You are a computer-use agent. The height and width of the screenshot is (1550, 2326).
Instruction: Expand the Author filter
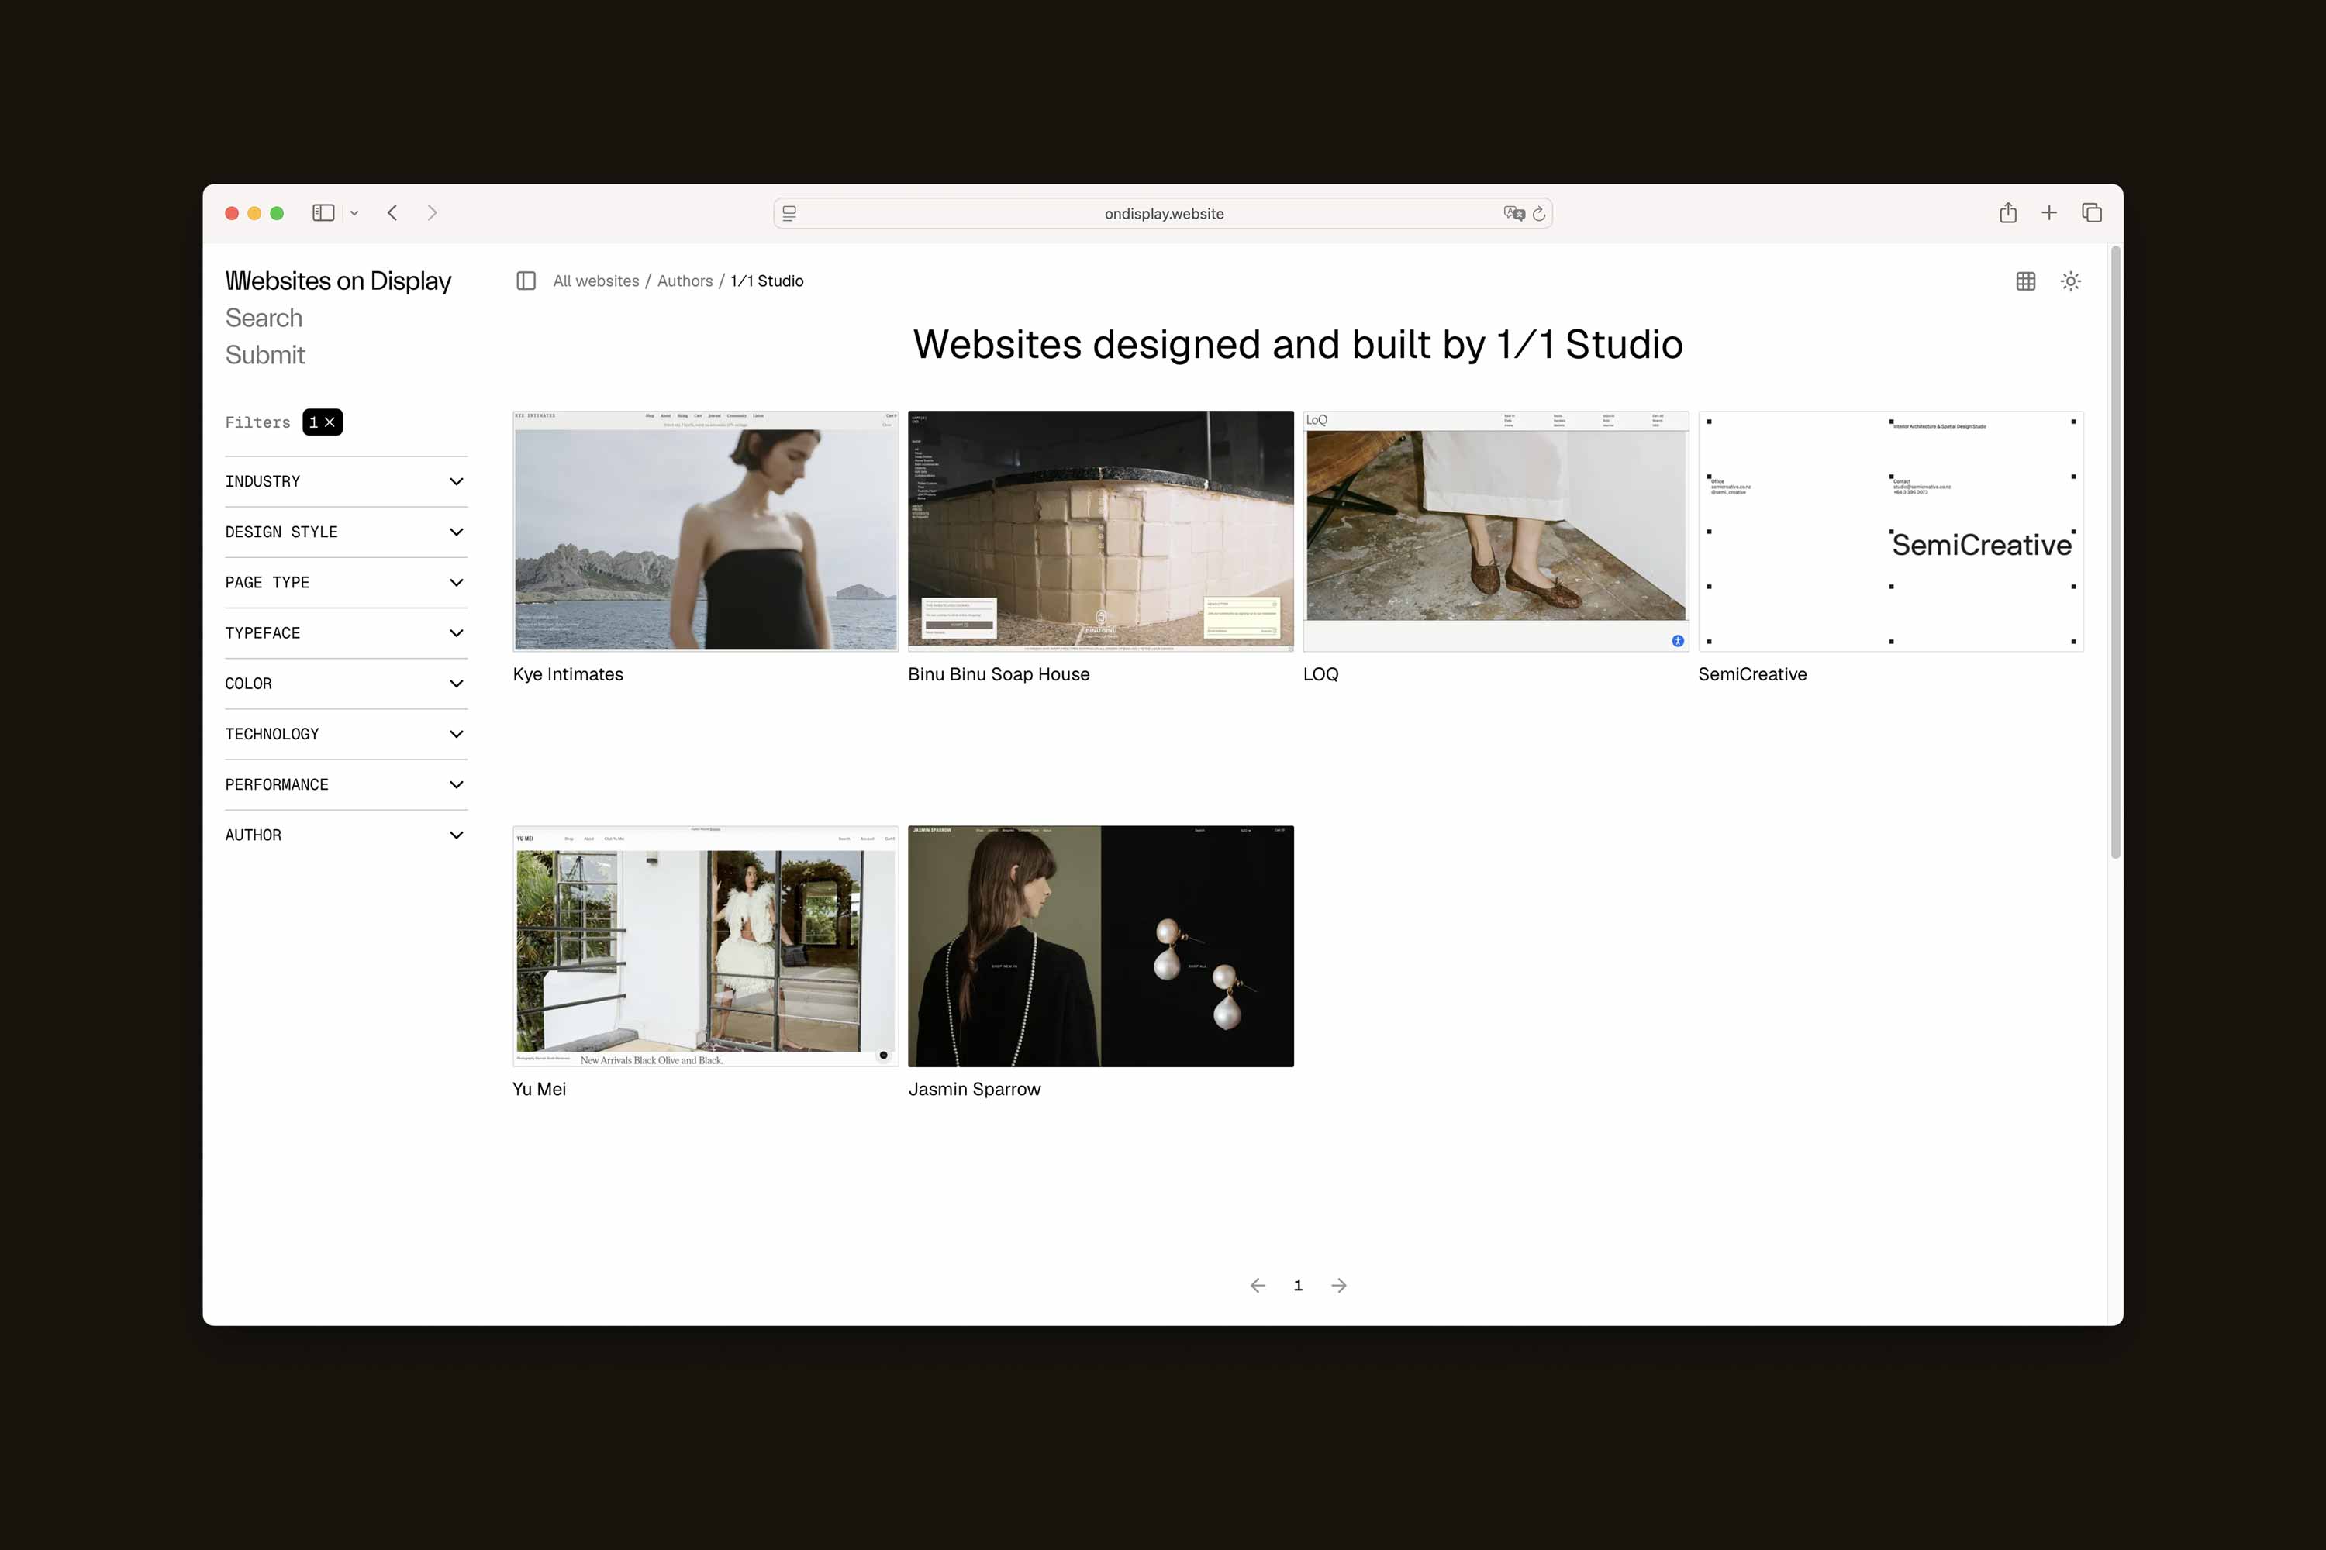(x=346, y=835)
